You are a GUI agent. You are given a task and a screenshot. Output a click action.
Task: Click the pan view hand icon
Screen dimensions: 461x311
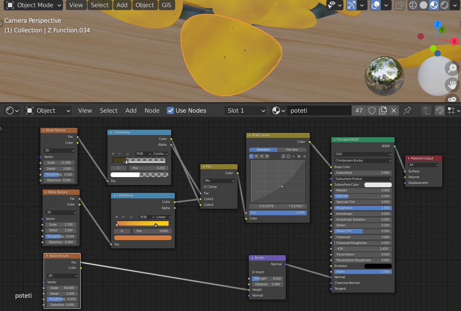pyautogui.click(x=452, y=85)
